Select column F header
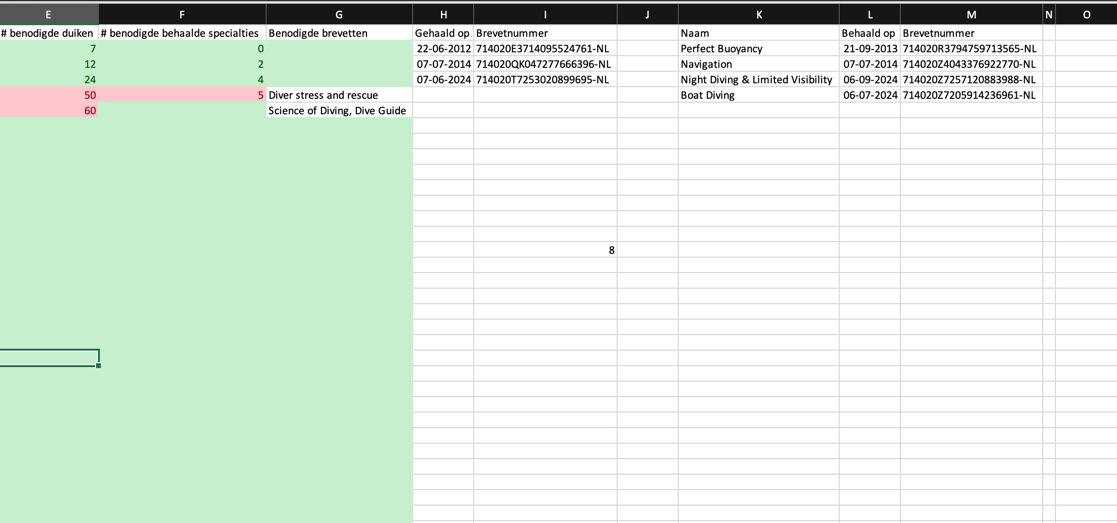1117x523 pixels. click(x=182, y=15)
